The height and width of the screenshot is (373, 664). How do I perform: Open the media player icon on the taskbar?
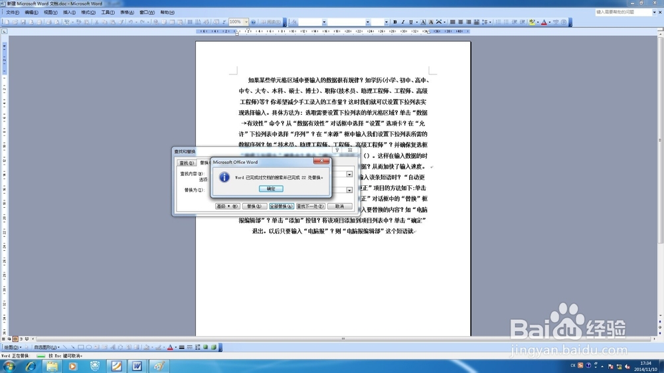[x=73, y=366]
